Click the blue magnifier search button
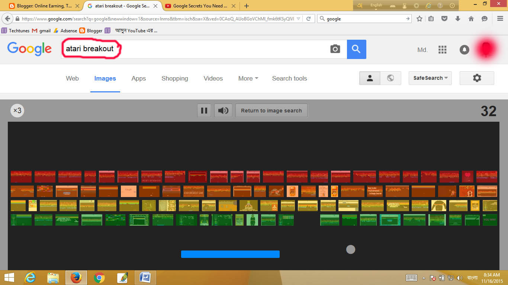This screenshot has height=285, width=508. pos(356,49)
